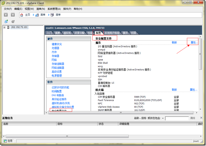Open the 虚拟机启动/关机 link

click(x=61, y=103)
